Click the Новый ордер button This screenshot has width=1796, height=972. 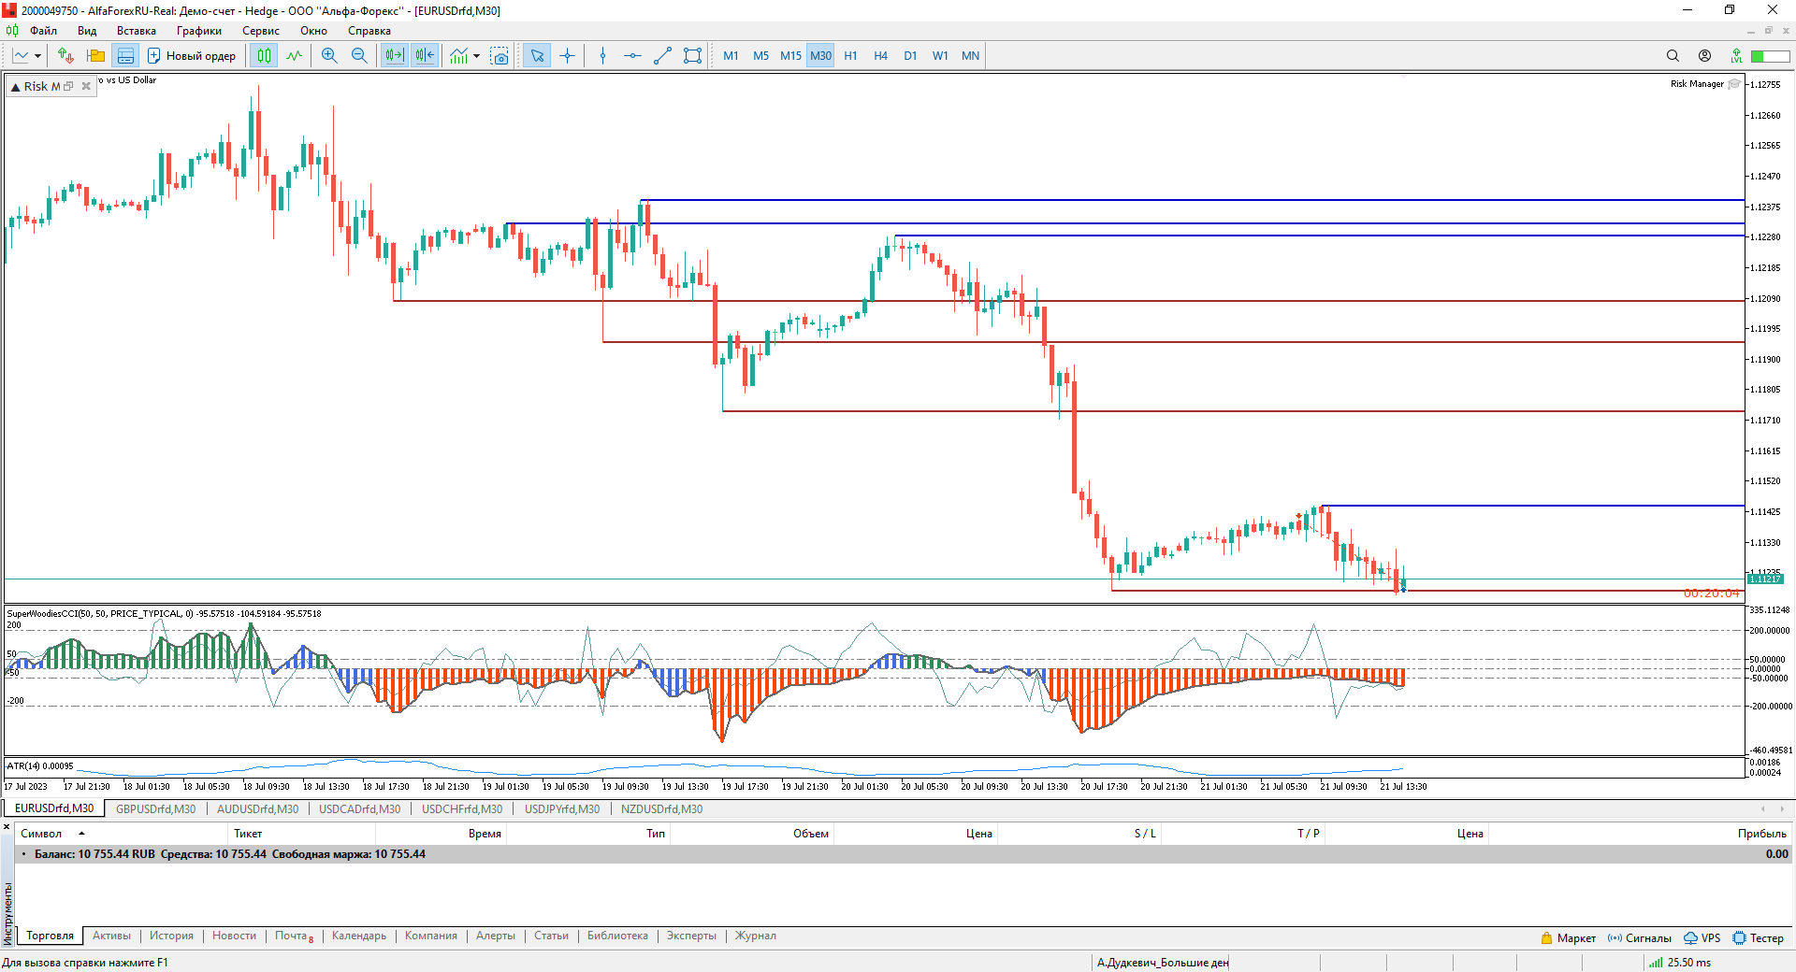192,56
